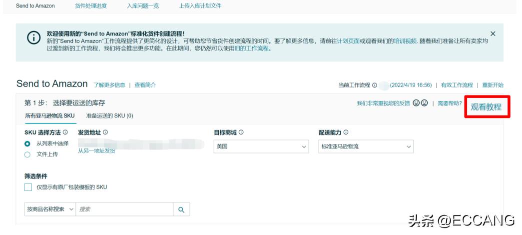This screenshot has width=522, height=235.
Task: Click the info icon beside 发货地址
Action: pos(105,132)
